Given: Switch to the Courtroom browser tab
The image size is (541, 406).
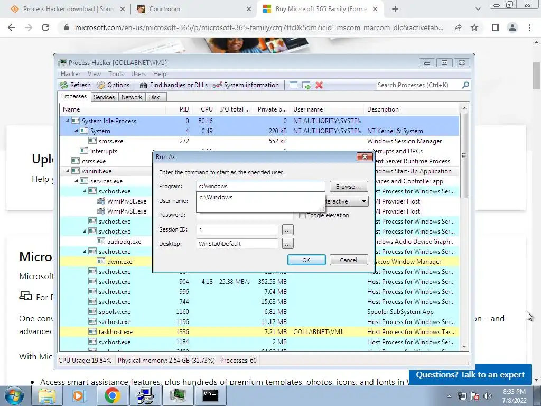Looking at the screenshot, I should [x=193, y=9].
